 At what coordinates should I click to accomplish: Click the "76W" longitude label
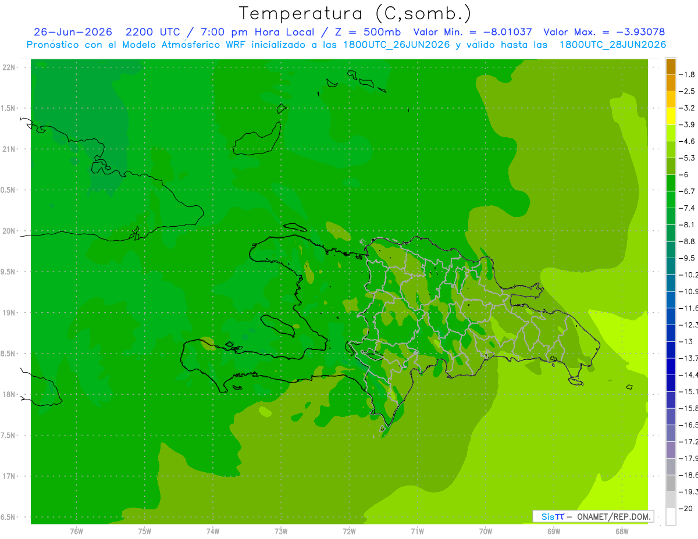click(x=76, y=531)
